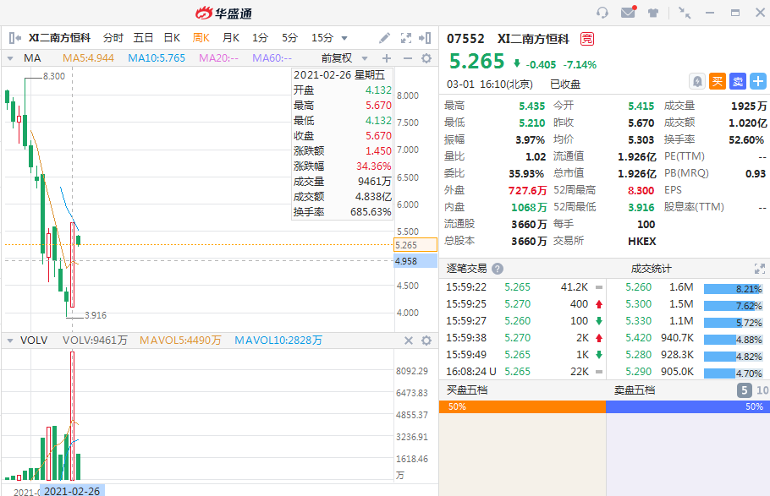This screenshot has height=496, width=770.
Task: Open the skin theme shirt icon
Action: (653, 13)
